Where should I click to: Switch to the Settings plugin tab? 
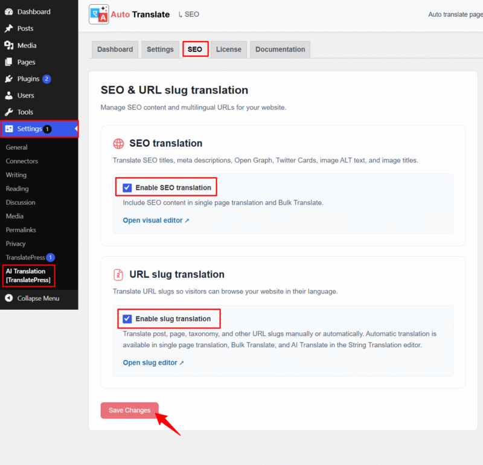coord(160,50)
